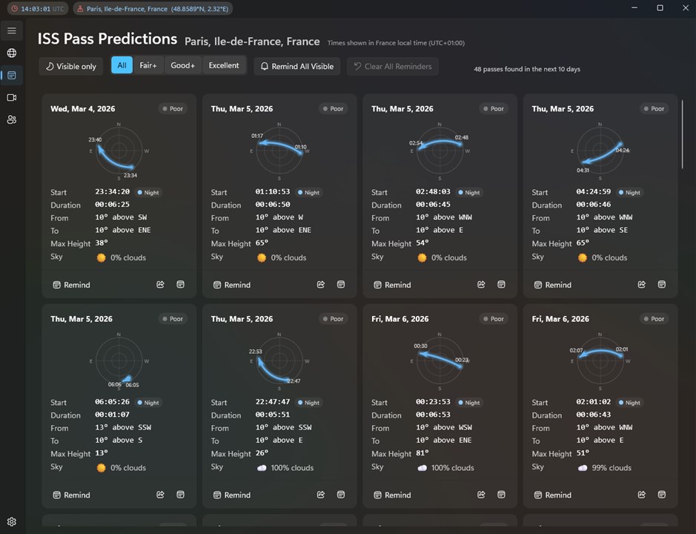Image resolution: width=696 pixels, height=534 pixels.
Task: Click the sky chart of the 04:24:59 pass
Action: (600, 151)
